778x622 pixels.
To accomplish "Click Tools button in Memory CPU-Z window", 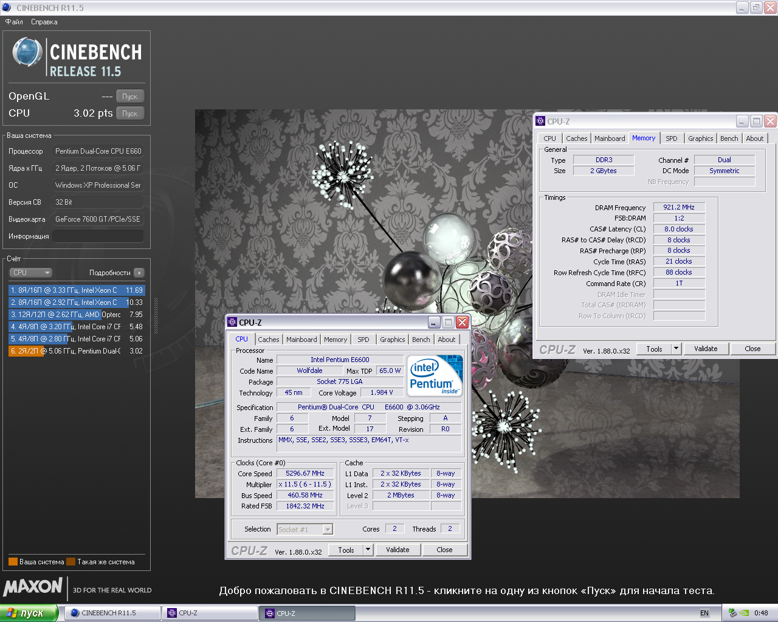I will click(654, 349).
